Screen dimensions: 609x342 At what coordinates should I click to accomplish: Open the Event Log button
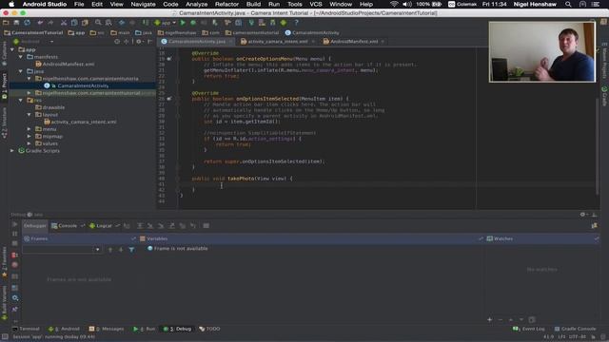529,329
